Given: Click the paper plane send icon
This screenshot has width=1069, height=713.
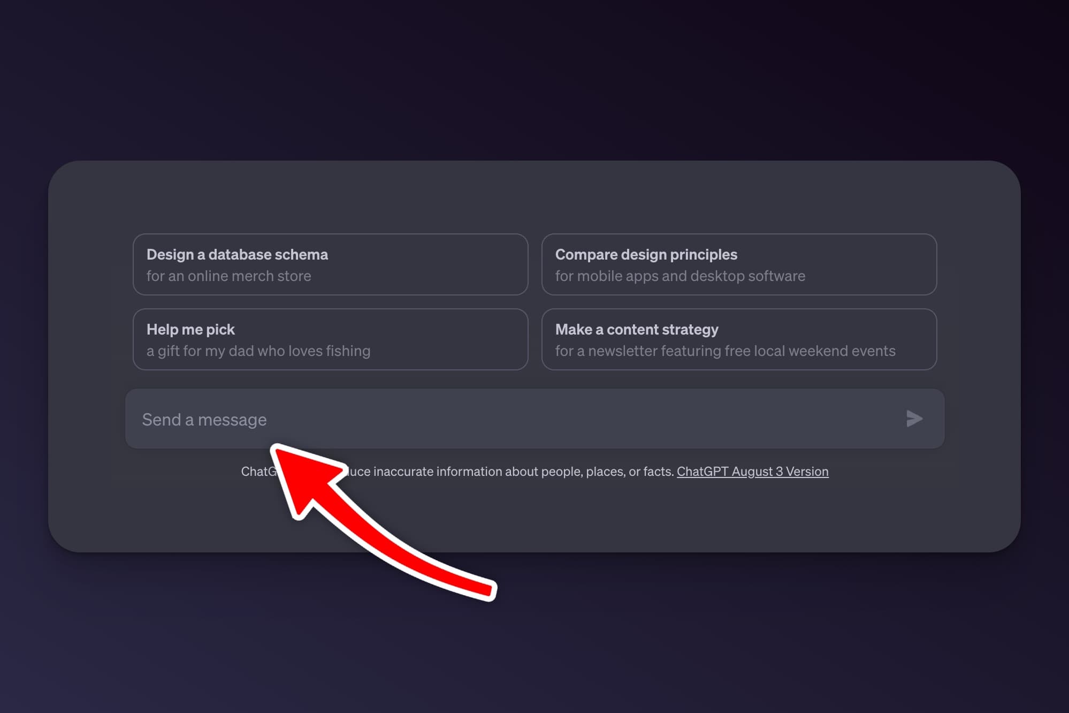Looking at the screenshot, I should (x=914, y=419).
